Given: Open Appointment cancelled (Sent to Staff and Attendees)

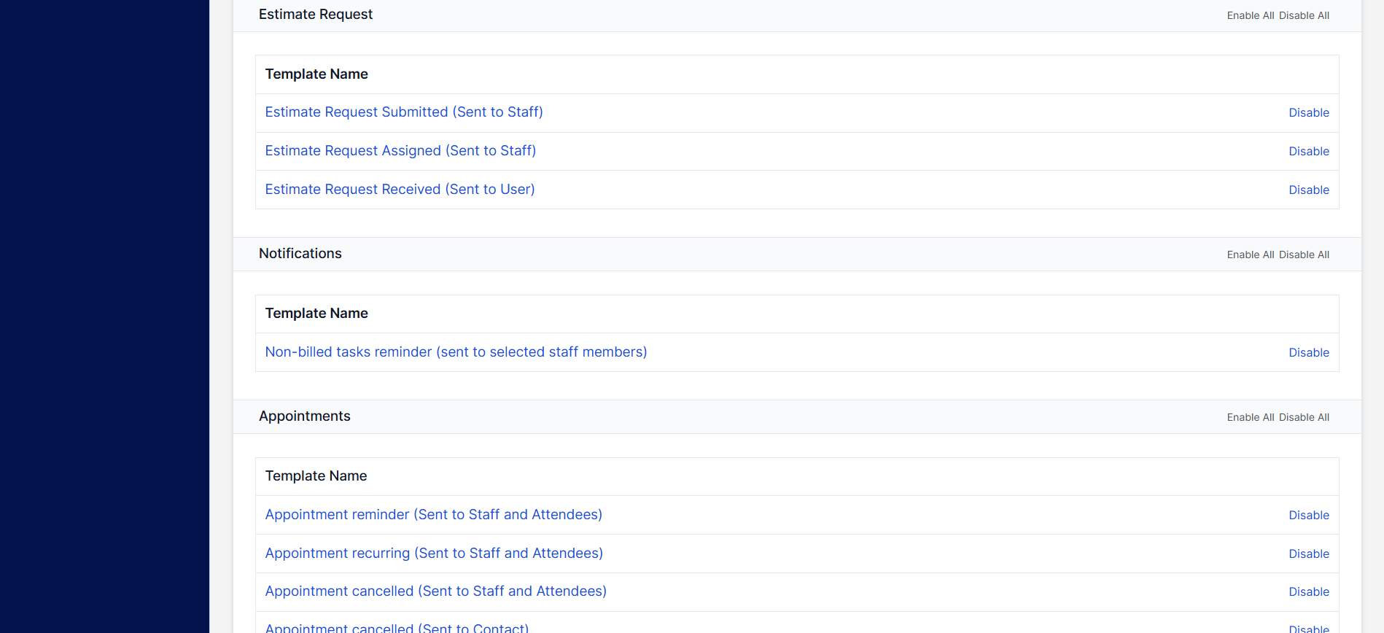Looking at the screenshot, I should click(x=435, y=591).
